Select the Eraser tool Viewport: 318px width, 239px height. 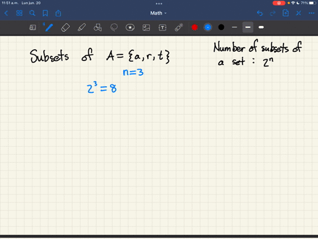65,27
